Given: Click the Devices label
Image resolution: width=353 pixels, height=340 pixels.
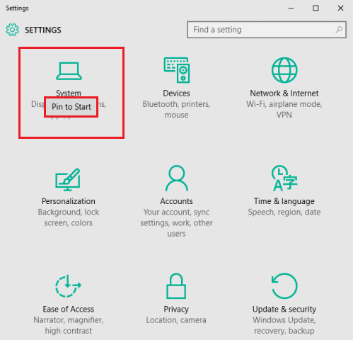Looking at the screenshot, I should 176,93.
